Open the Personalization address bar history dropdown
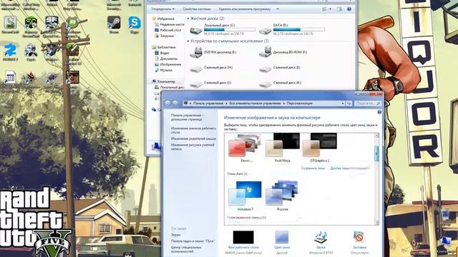The image size is (458, 257). coord(343,104)
